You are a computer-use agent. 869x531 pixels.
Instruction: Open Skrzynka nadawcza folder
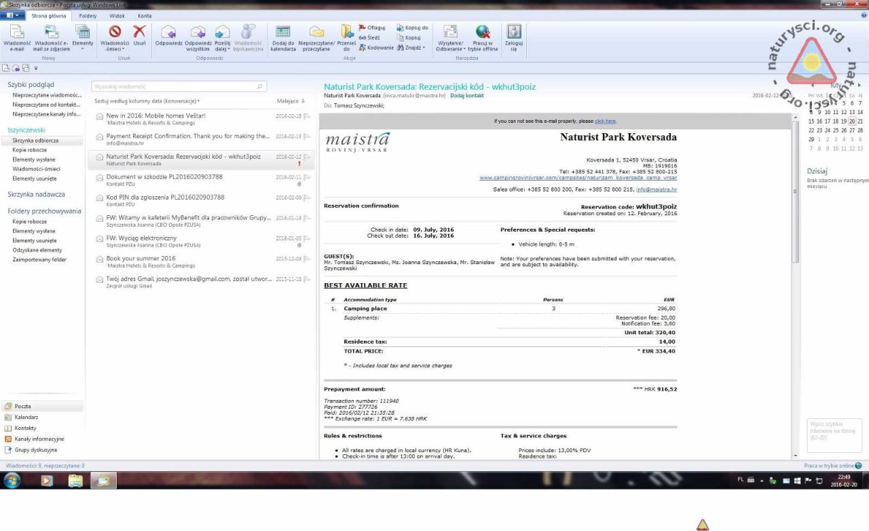[x=36, y=194]
